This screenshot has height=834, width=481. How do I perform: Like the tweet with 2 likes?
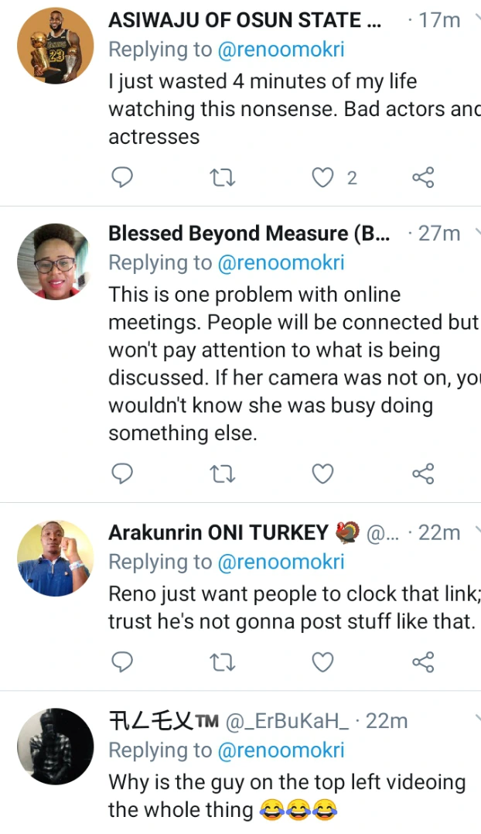coord(322,179)
